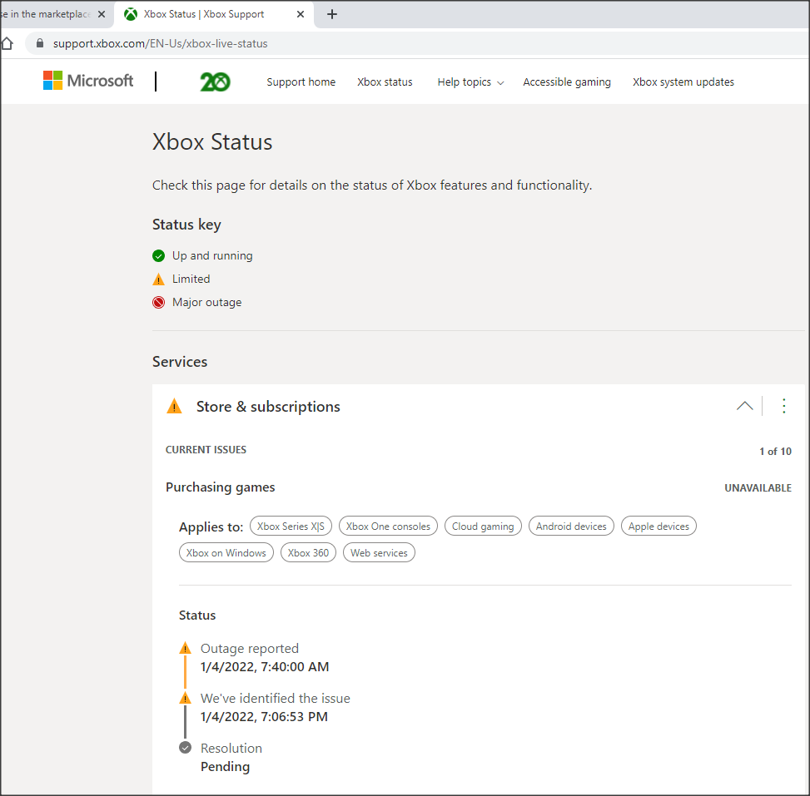Screen dimensions: 810x796
Task: Collapse the Store & subscriptions section
Action: [x=745, y=406]
